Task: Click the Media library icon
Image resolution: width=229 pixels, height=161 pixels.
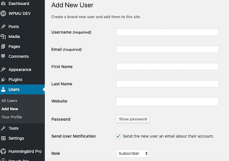Action: (x=3, y=37)
